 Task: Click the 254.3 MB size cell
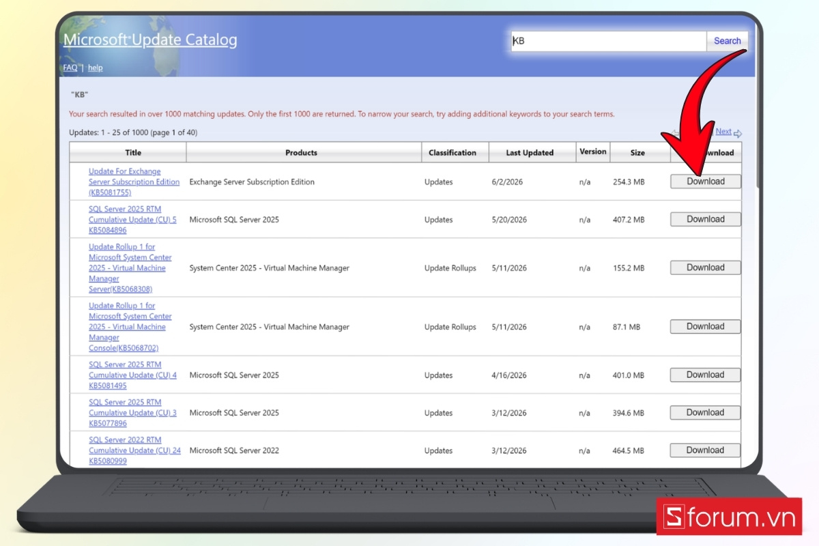click(629, 182)
